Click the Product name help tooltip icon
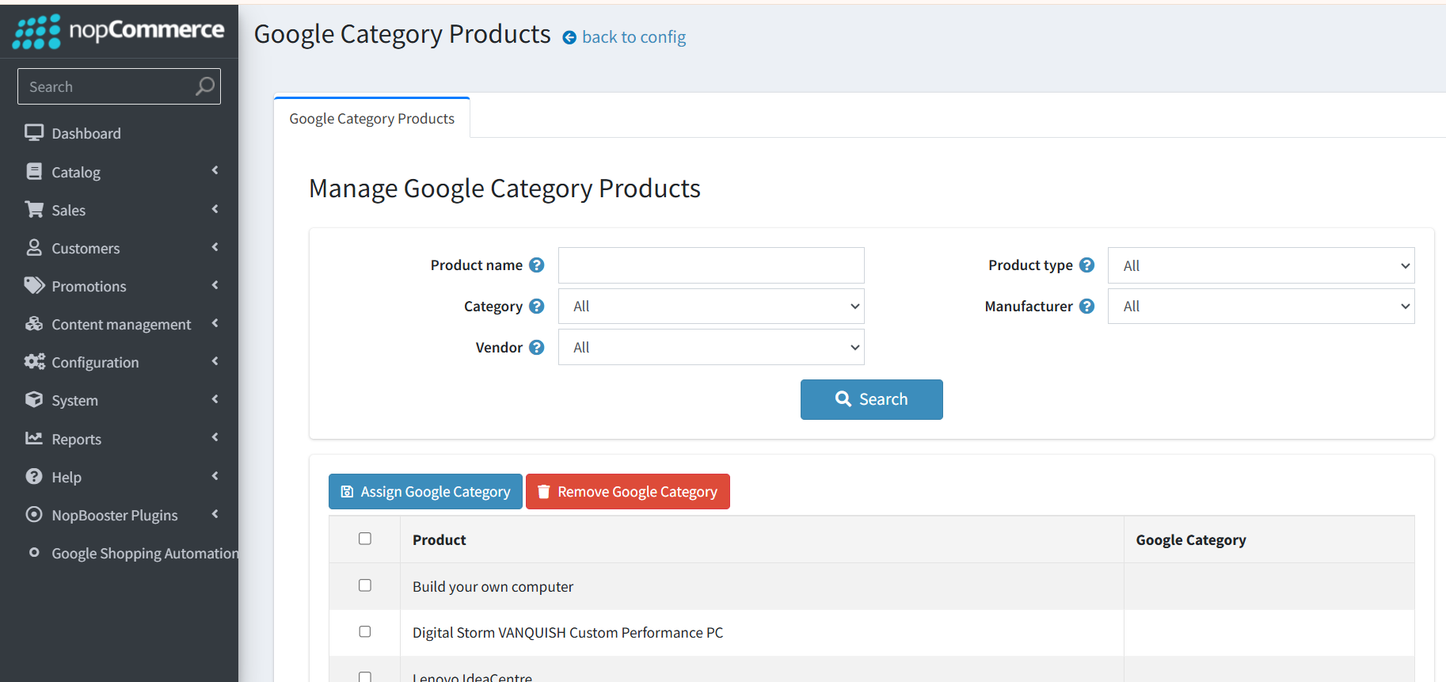 [537, 265]
